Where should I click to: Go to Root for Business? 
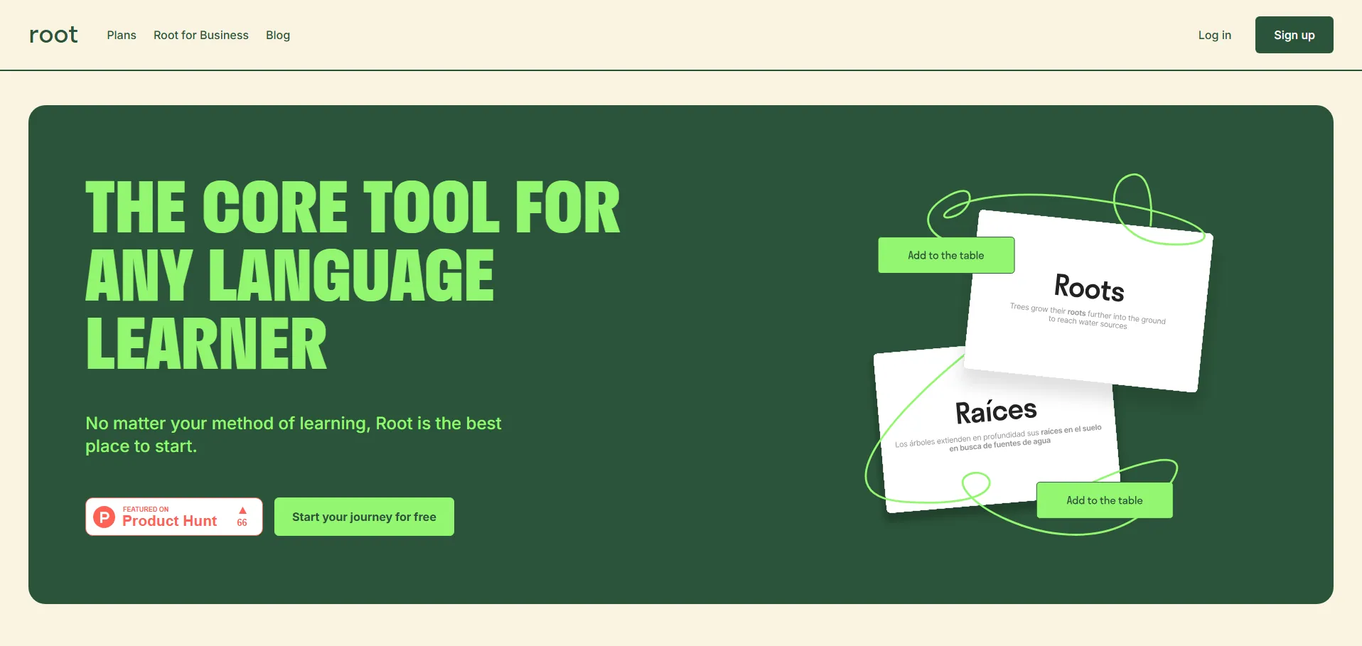(x=201, y=35)
